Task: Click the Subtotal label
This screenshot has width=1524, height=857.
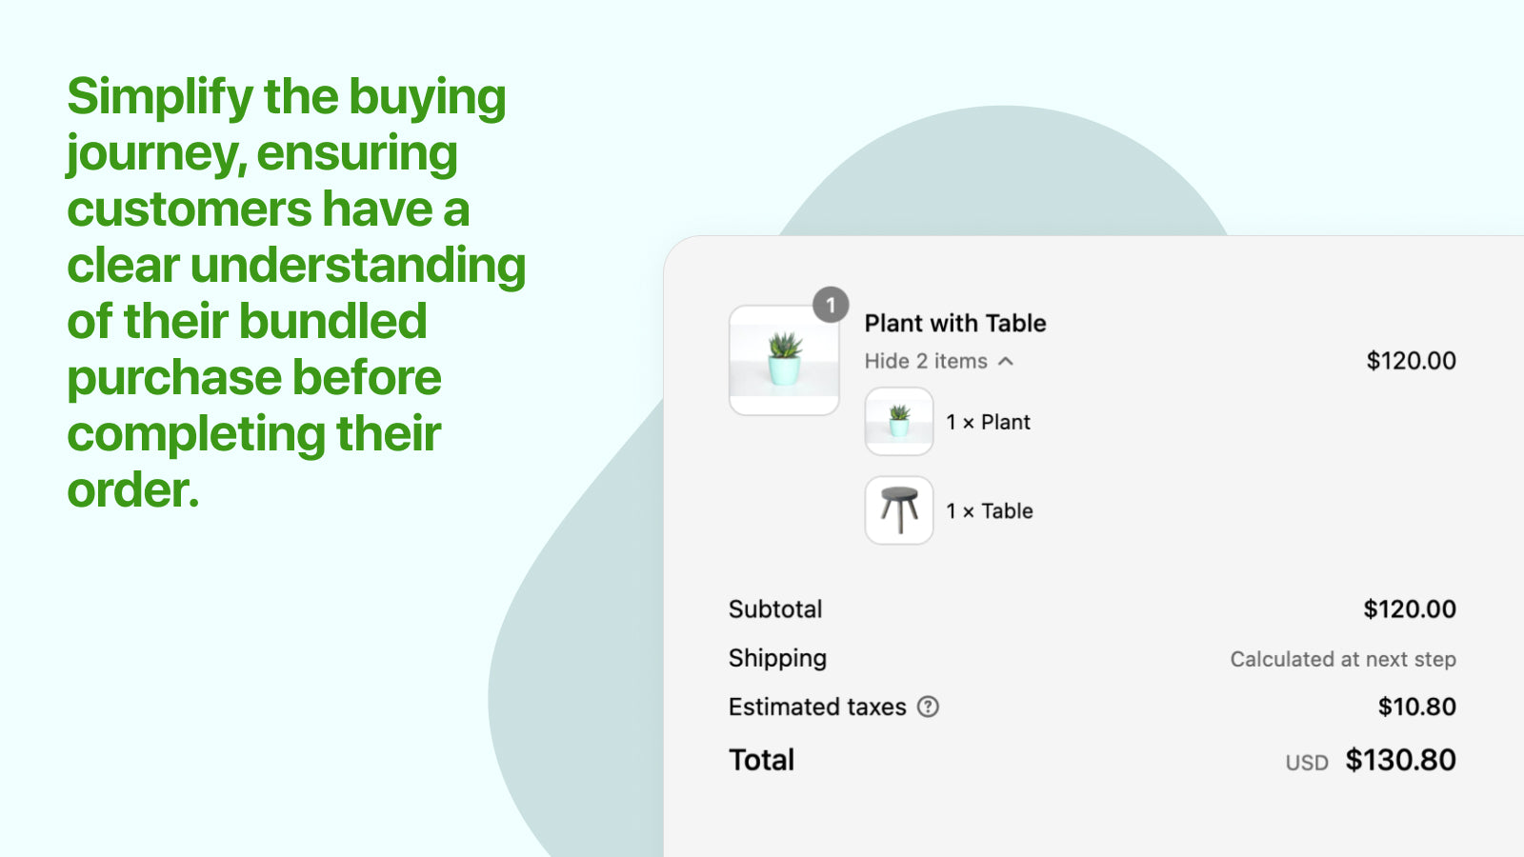Action: 775,609
